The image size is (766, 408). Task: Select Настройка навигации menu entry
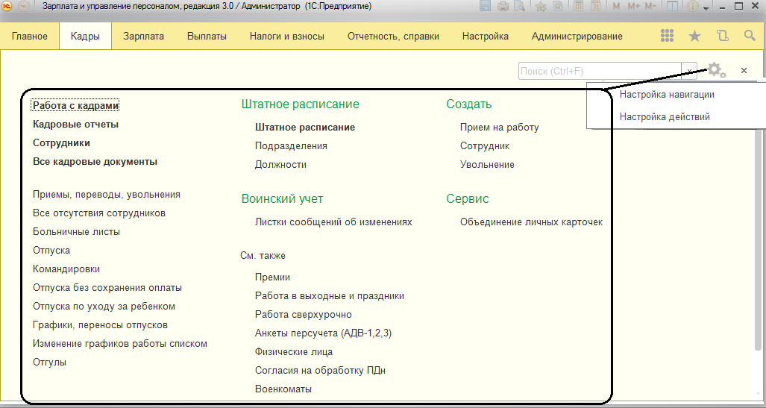(x=667, y=95)
